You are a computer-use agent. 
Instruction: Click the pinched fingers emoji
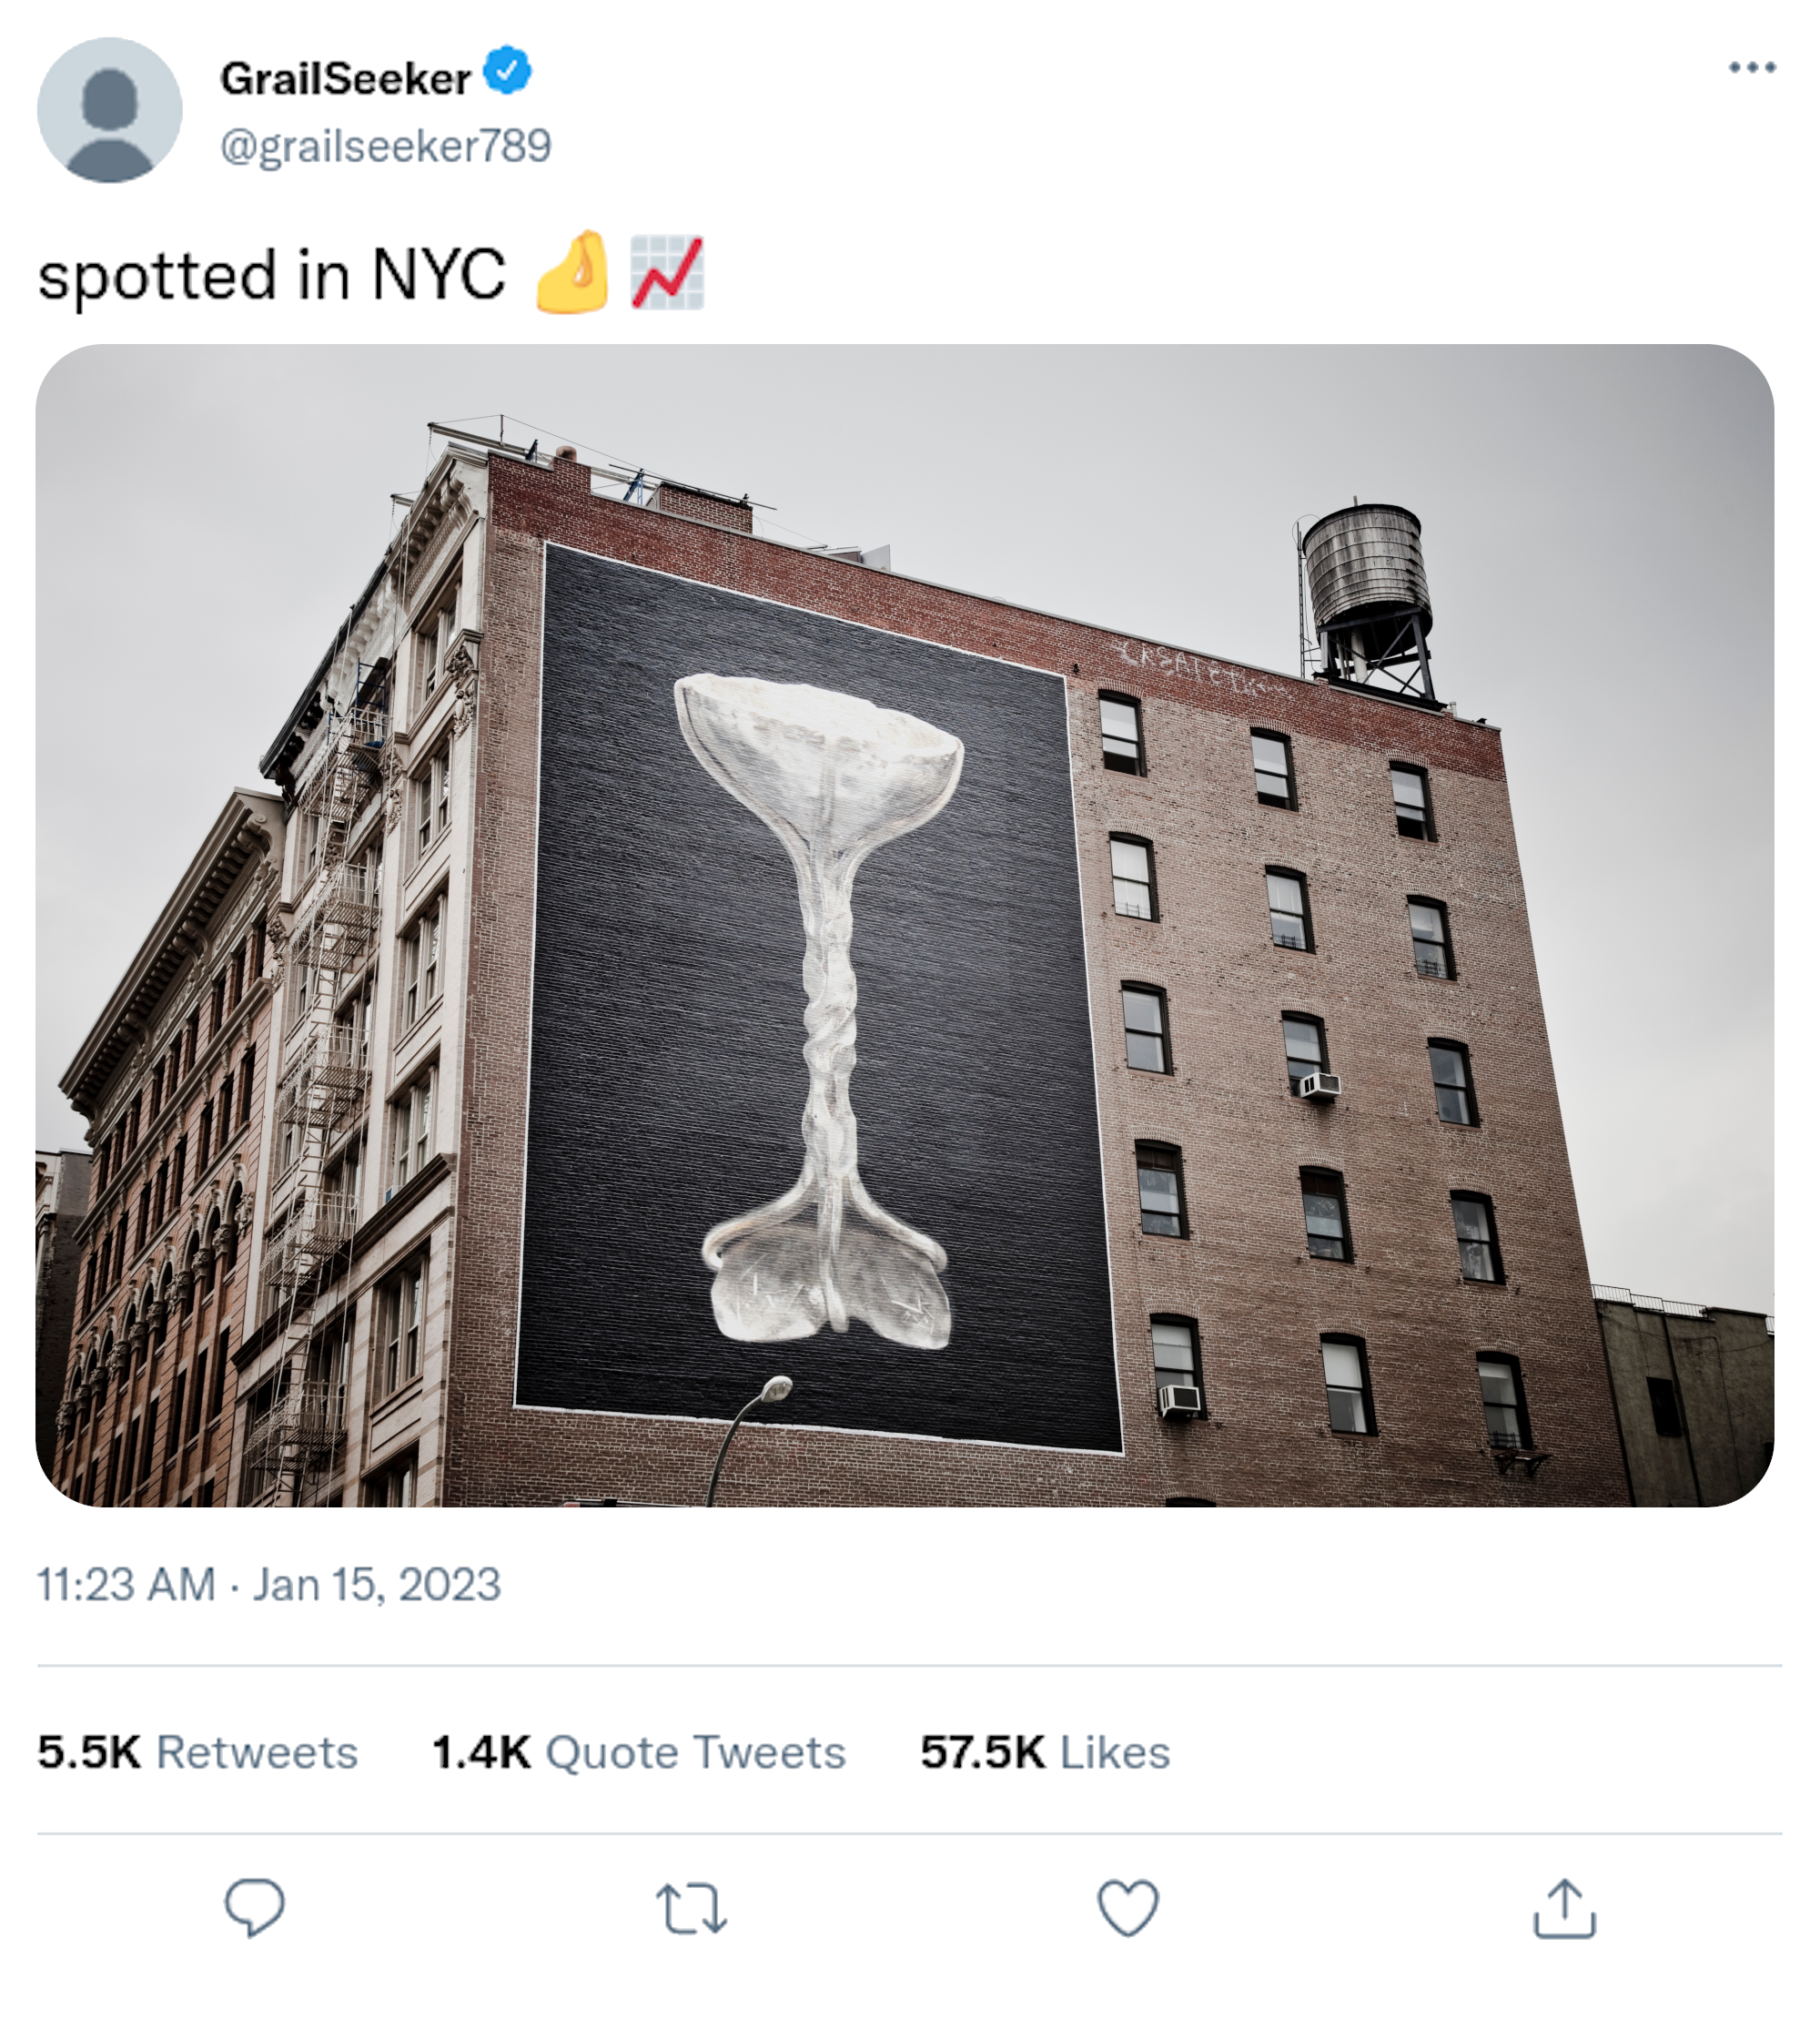click(x=573, y=272)
